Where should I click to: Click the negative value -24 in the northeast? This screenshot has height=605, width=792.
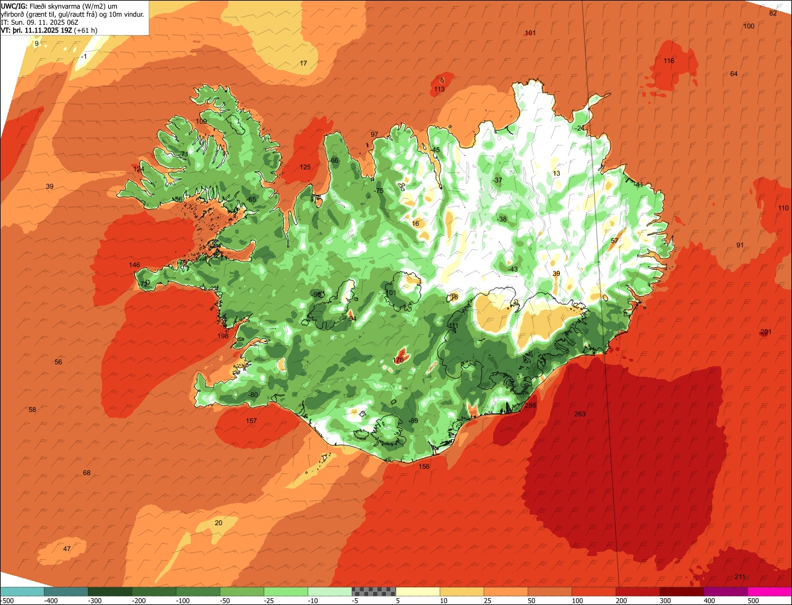tap(579, 128)
